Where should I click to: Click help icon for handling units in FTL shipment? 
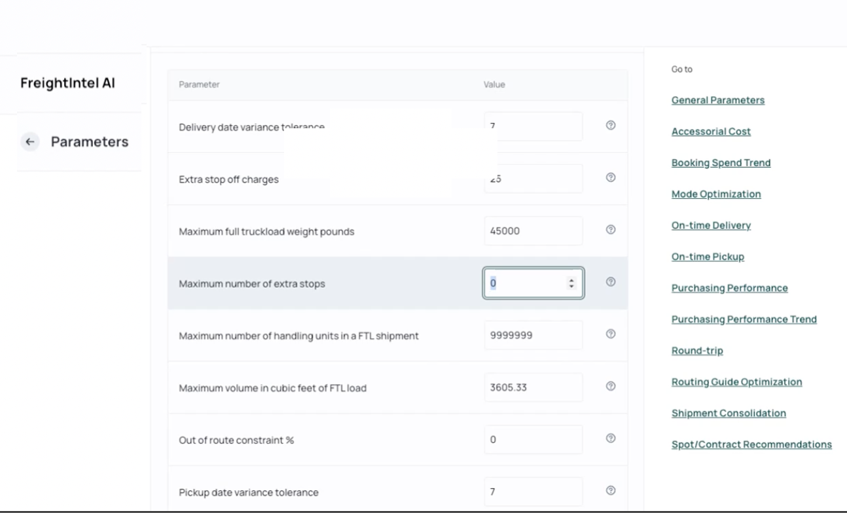coord(611,334)
